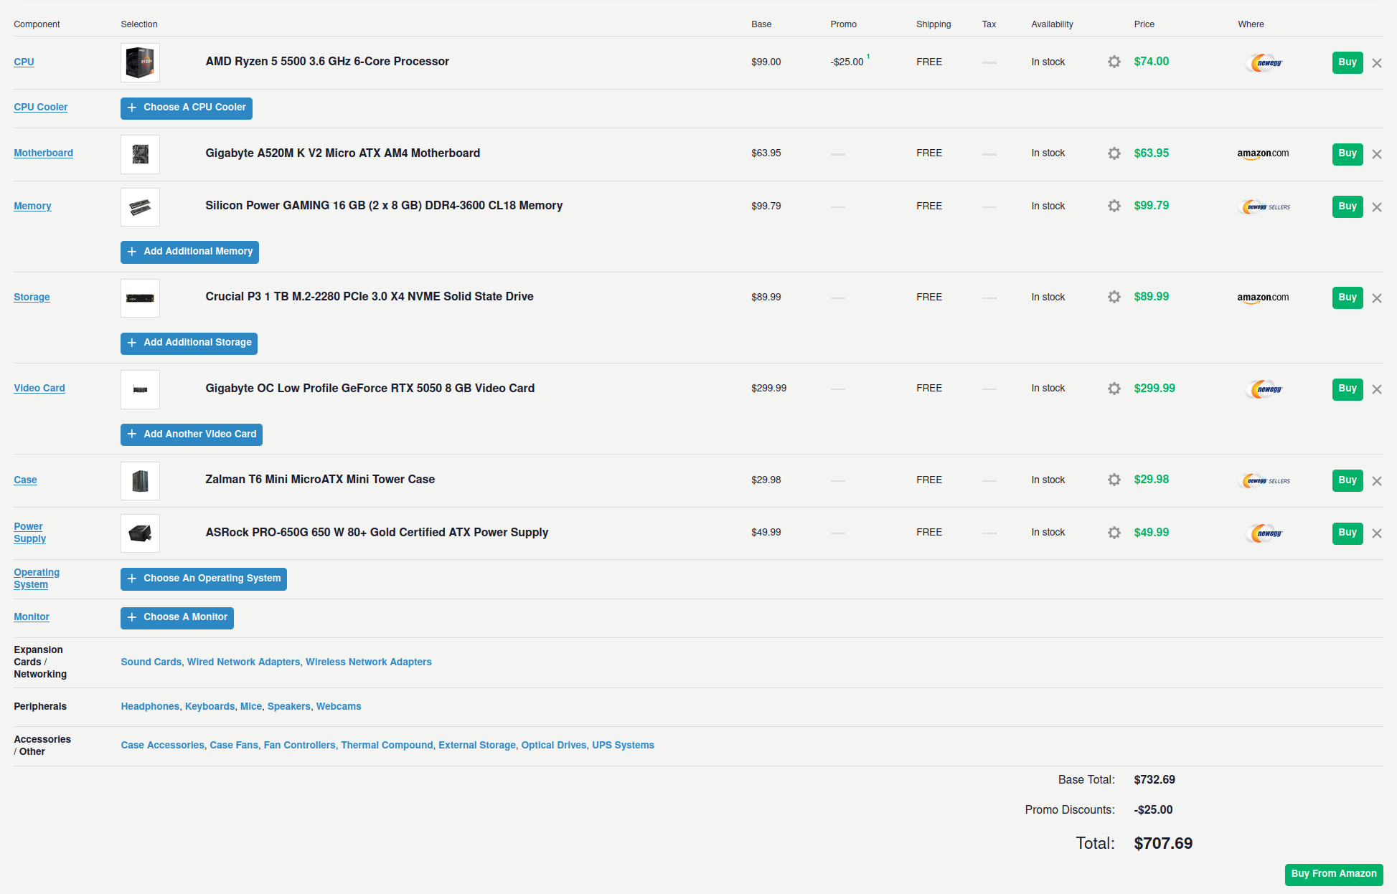Viewport: 1397px width, 894px height.
Task: Click Add Another Video Card button
Action: [x=192, y=434]
